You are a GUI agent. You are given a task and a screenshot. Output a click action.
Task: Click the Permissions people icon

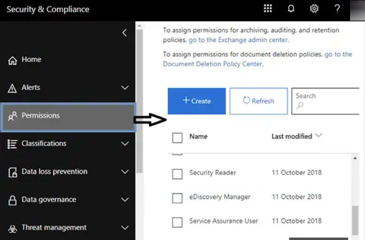pos(12,116)
